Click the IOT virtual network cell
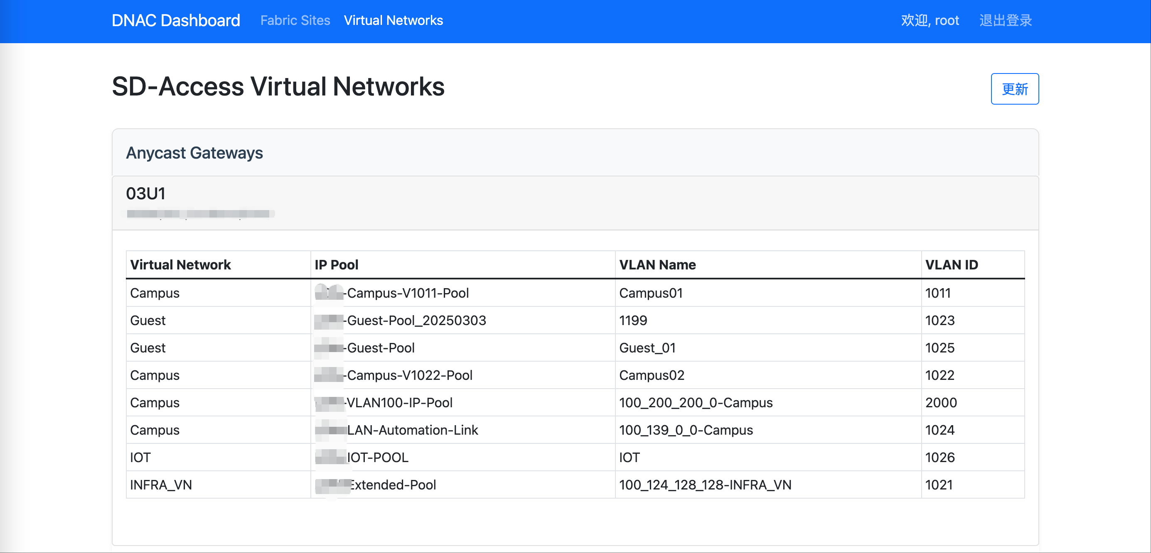The image size is (1151, 553). pyautogui.click(x=219, y=458)
